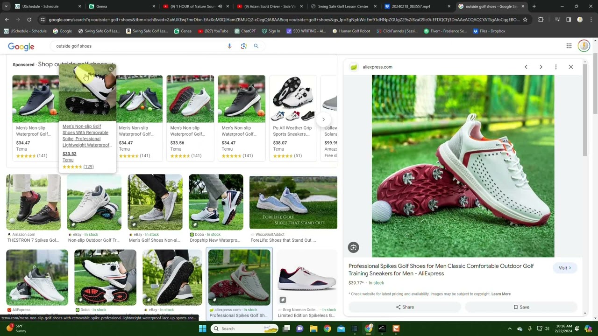Click the voice search microphone icon
Image resolution: width=598 pixels, height=336 pixels.
tap(229, 46)
